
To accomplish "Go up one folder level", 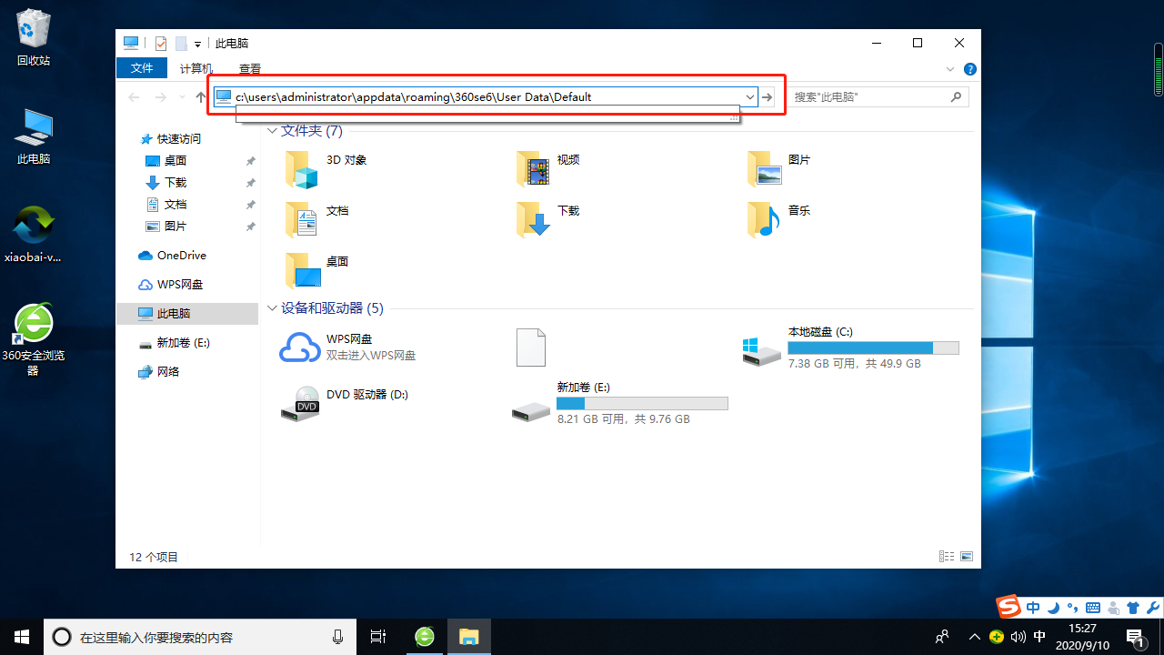I will point(201,96).
